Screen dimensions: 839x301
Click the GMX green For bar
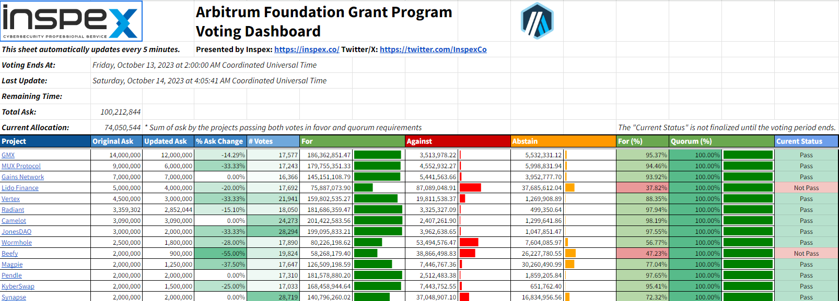pyautogui.click(x=378, y=155)
